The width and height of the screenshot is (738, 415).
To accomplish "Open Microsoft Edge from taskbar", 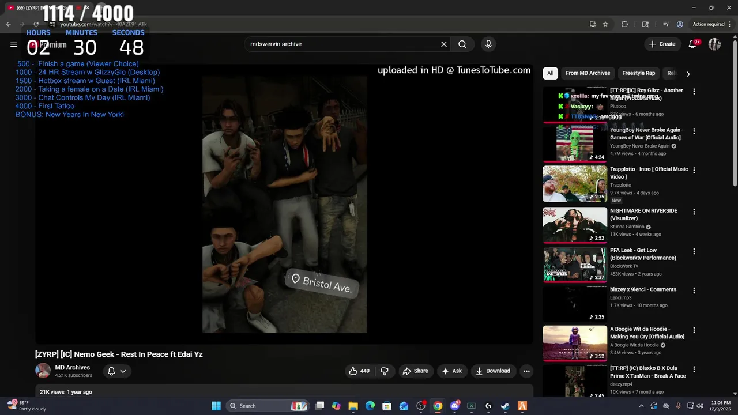I will pos(370,406).
